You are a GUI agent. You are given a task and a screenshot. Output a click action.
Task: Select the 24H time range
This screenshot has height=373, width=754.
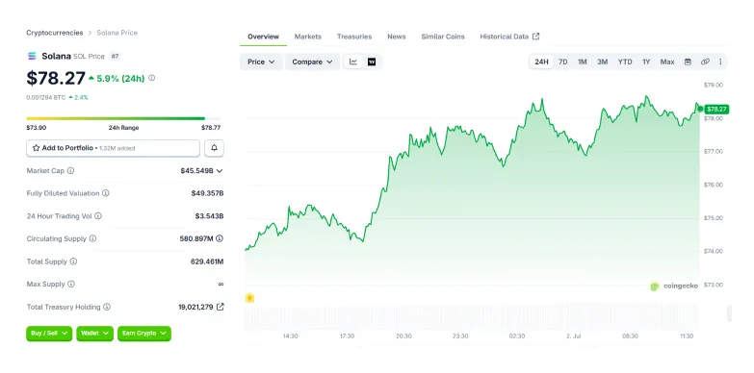click(x=541, y=62)
